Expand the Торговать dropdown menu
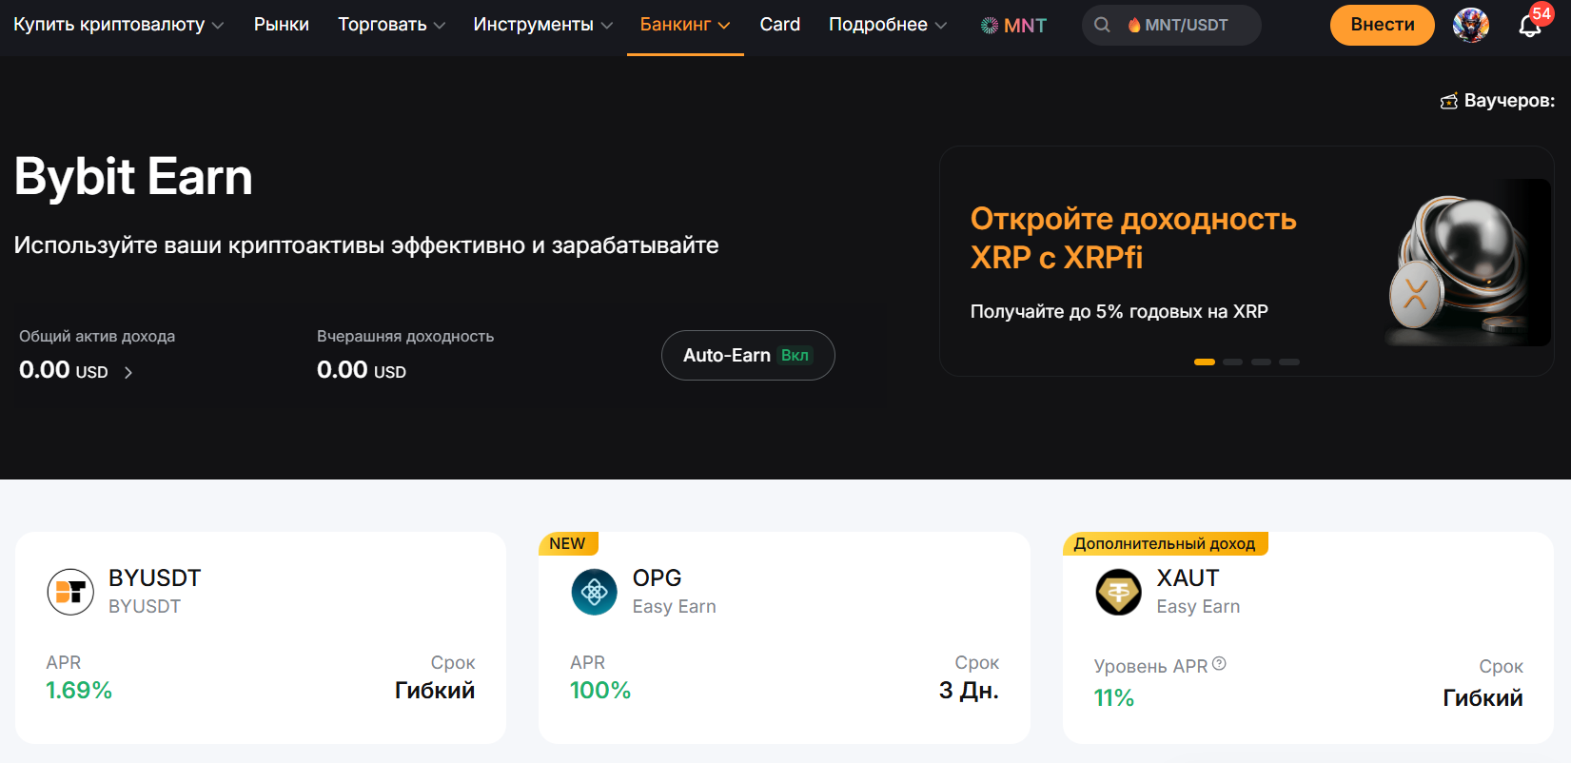Screen dimensions: 1571x763 click(x=392, y=25)
